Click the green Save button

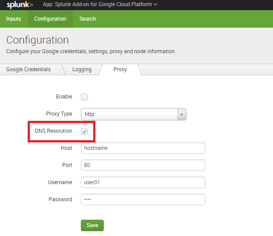click(x=92, y=225)
